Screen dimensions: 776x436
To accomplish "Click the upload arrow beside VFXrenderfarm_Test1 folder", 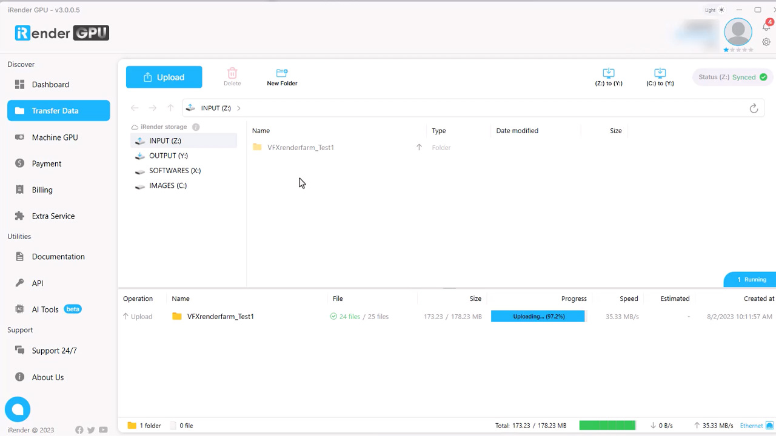I will [x=419, y=147].
